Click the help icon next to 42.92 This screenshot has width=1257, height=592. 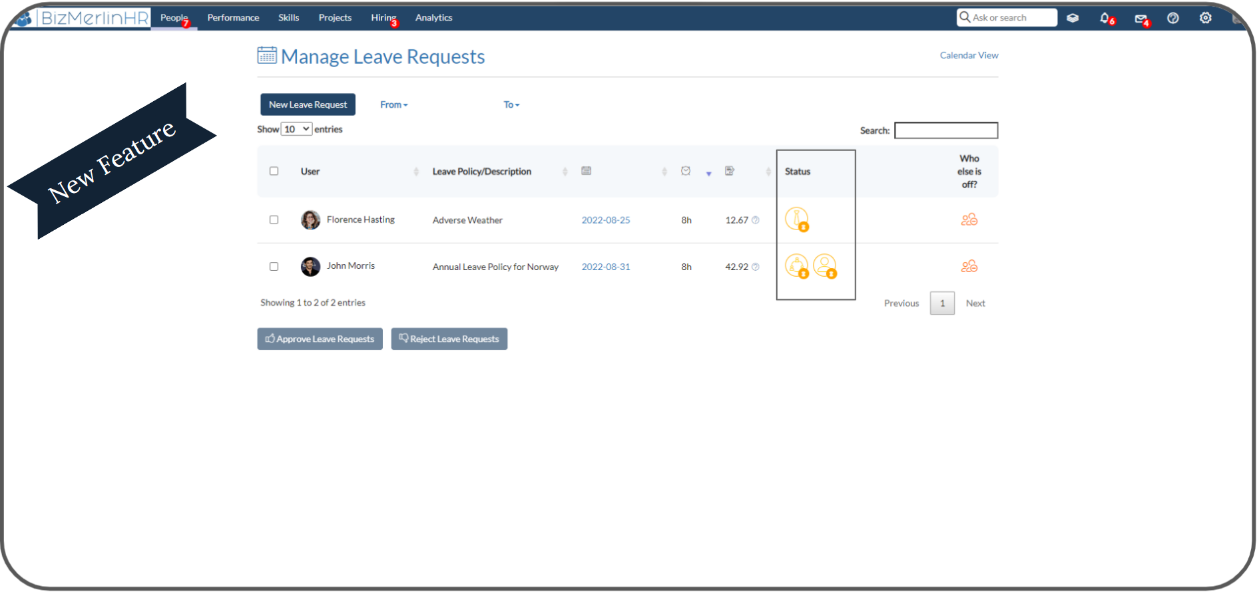[756, 267]
